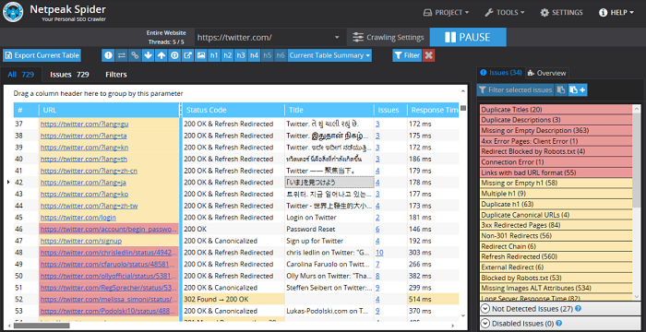
Task: Open the URL history dropdown arrow
Action: (337, 38)
